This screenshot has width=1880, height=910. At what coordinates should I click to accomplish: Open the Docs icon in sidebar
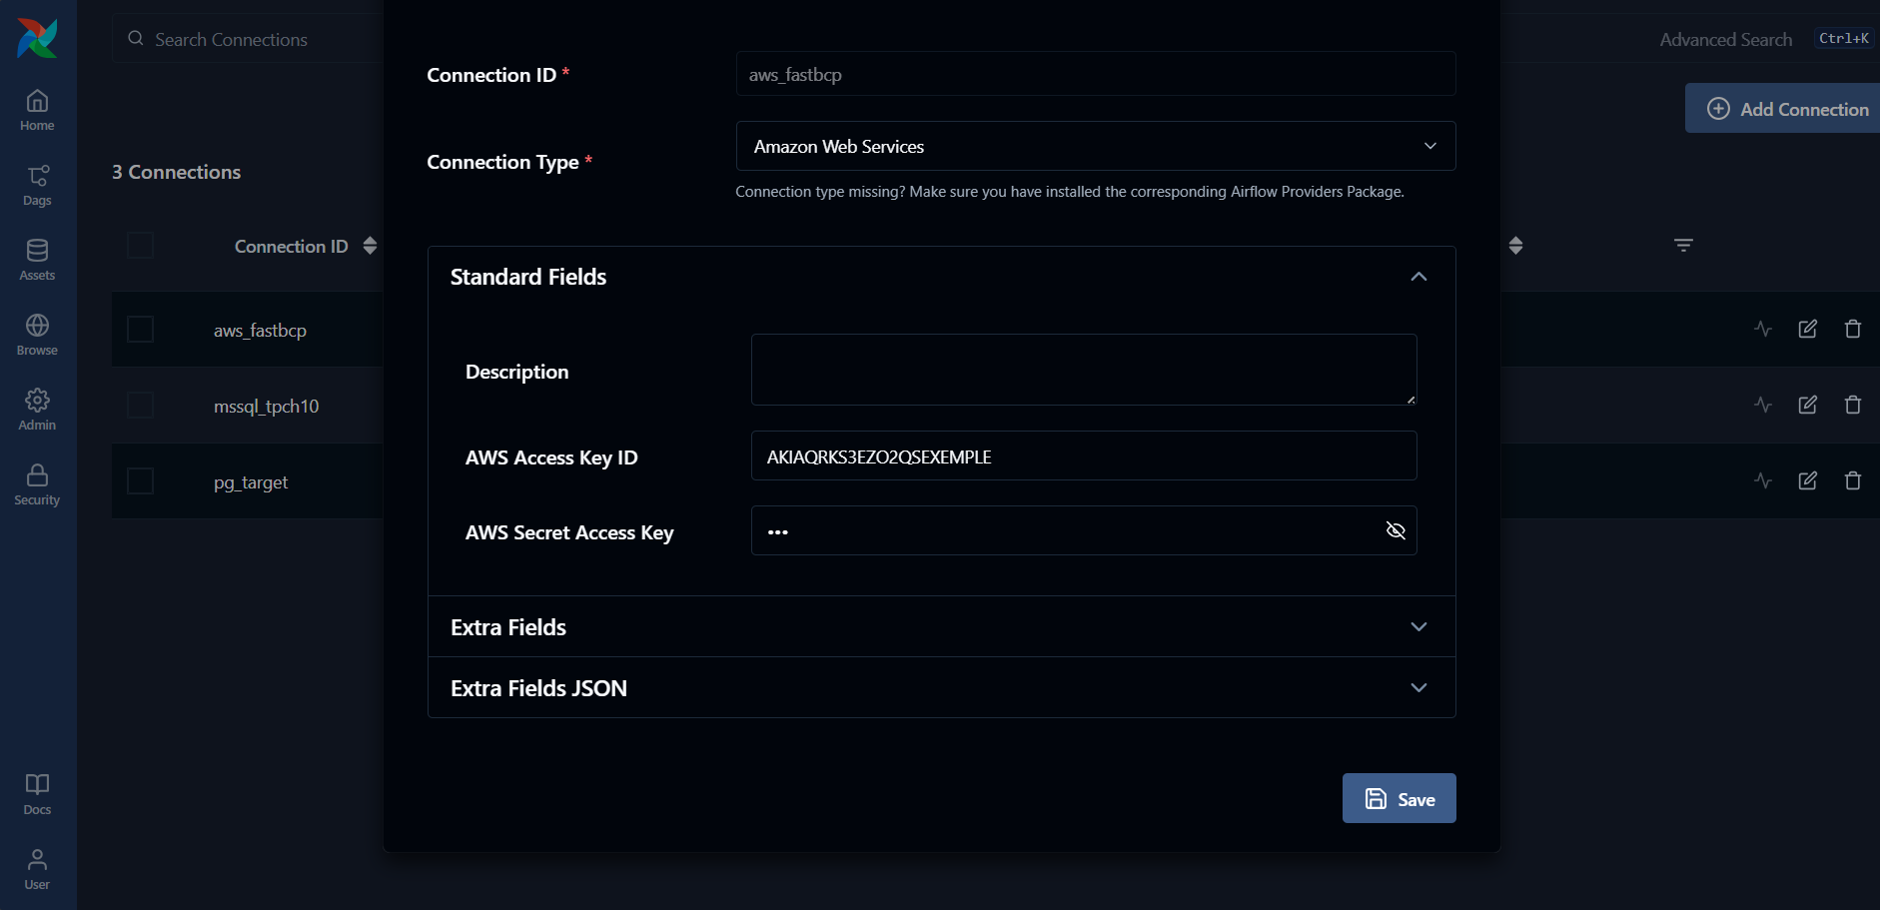[x=37, y=794]
